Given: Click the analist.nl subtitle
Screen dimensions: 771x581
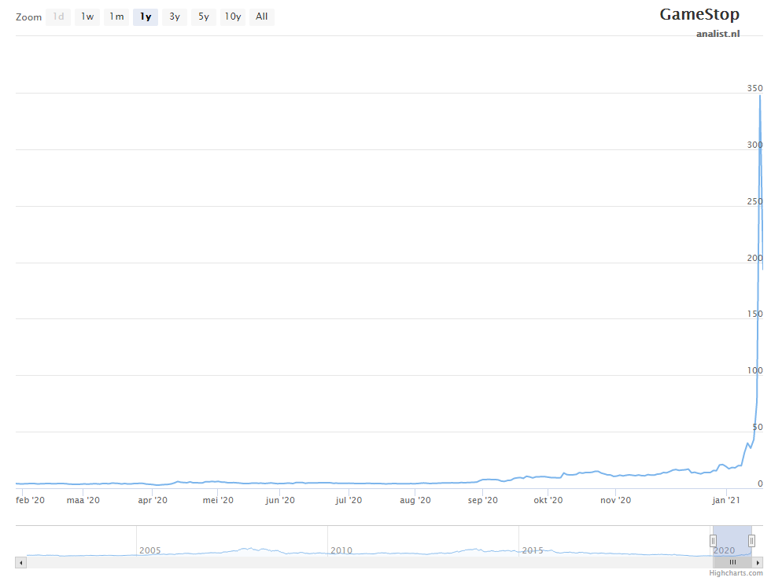Looking at the screenshot, I should (x=718, y=34).
